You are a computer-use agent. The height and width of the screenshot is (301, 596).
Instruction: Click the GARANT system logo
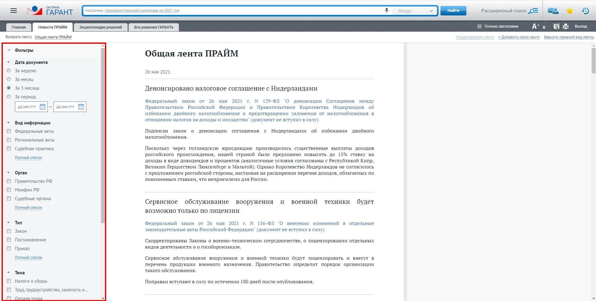tap(50, 11)
